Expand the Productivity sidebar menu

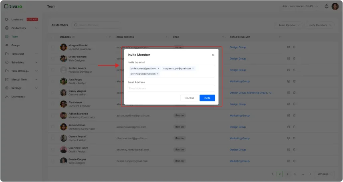36,28
